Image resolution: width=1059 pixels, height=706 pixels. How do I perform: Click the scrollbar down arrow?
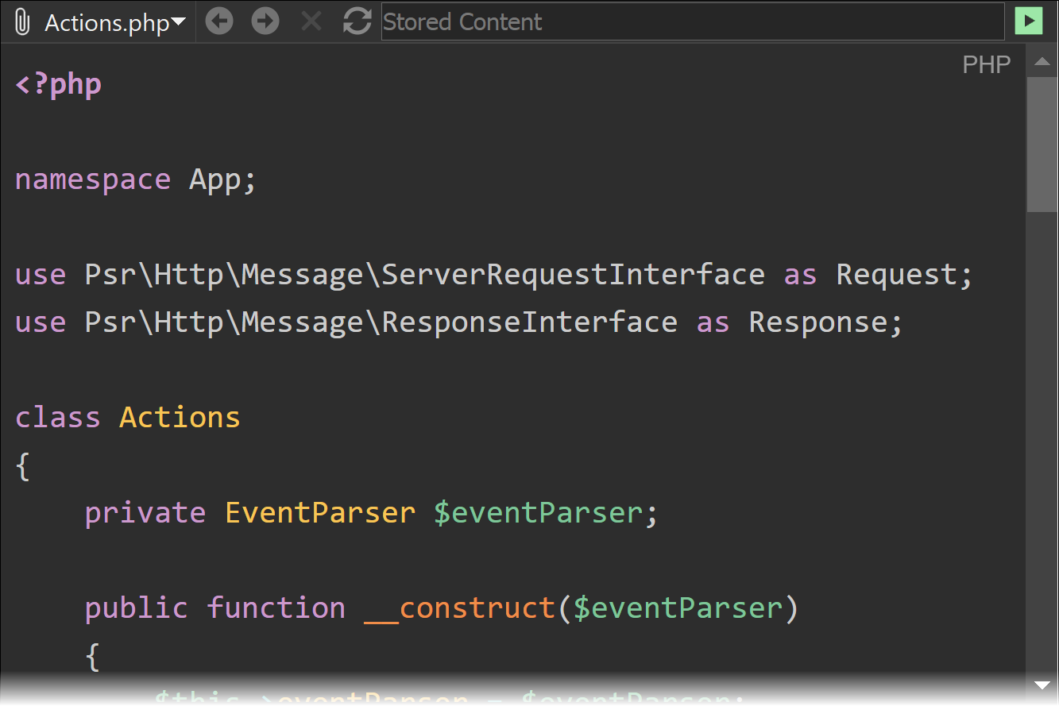tap(1042, 685)
